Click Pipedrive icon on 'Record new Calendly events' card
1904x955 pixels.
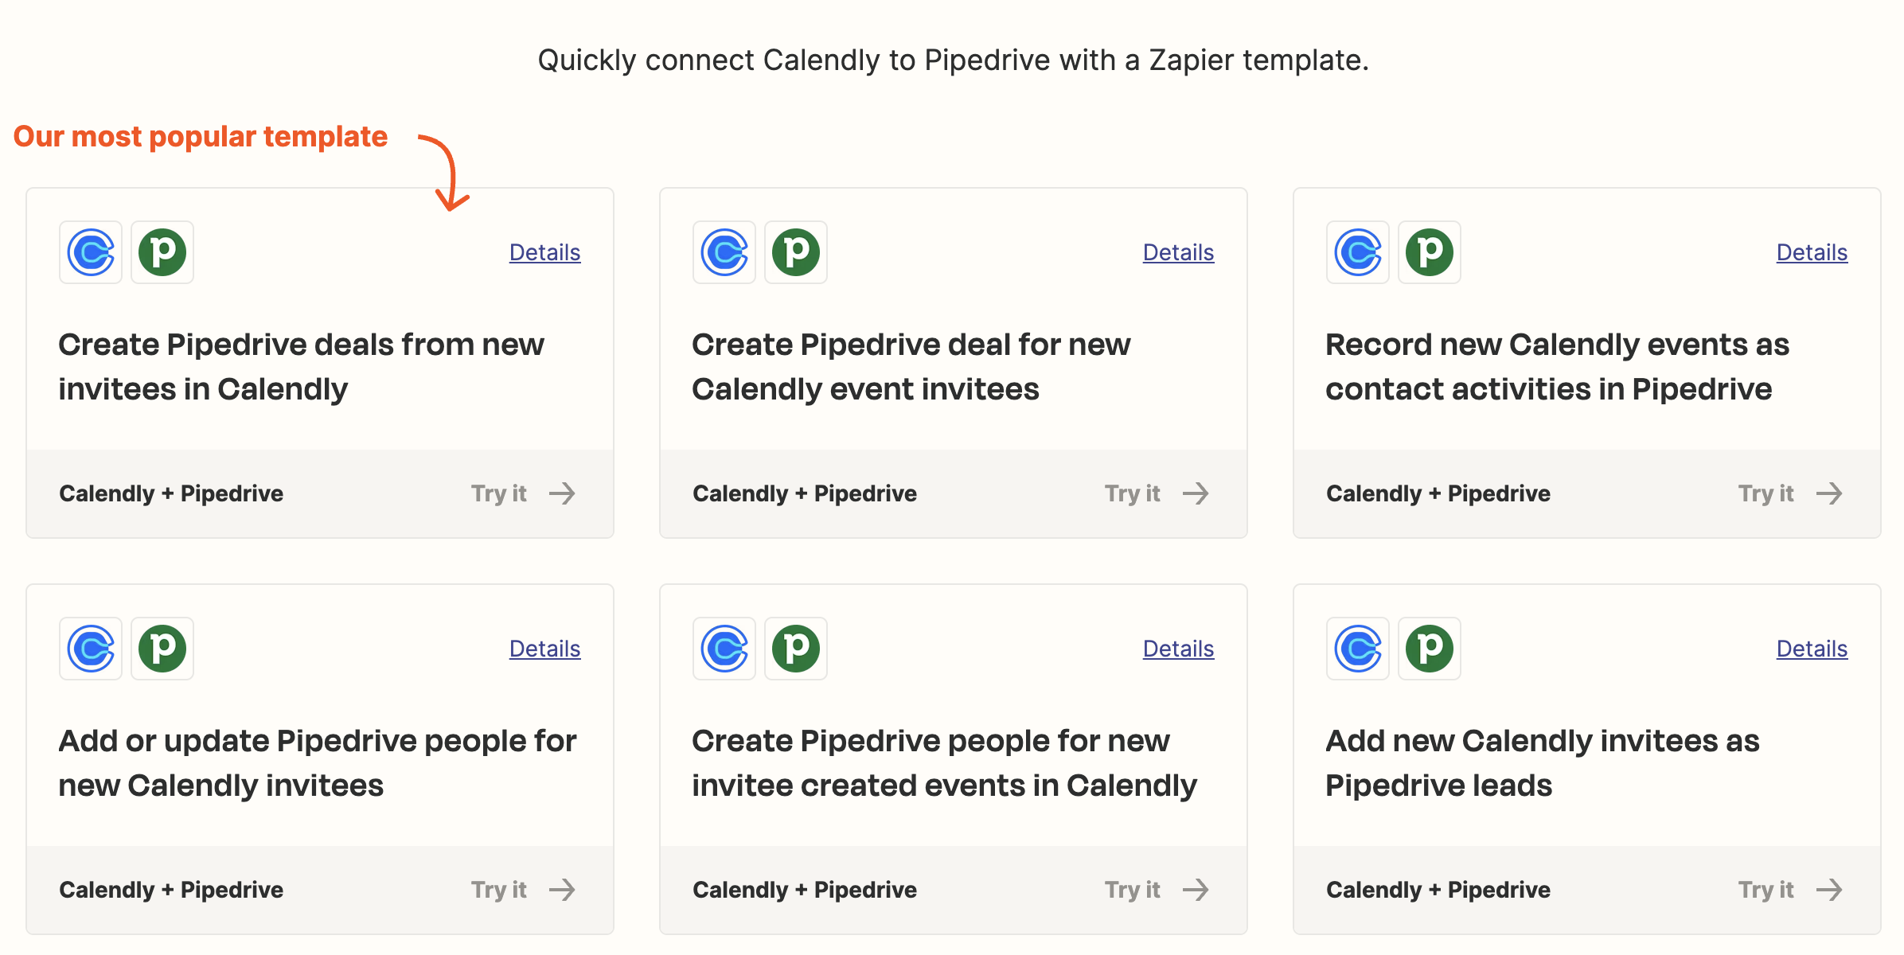click(x=1430, y=252)
